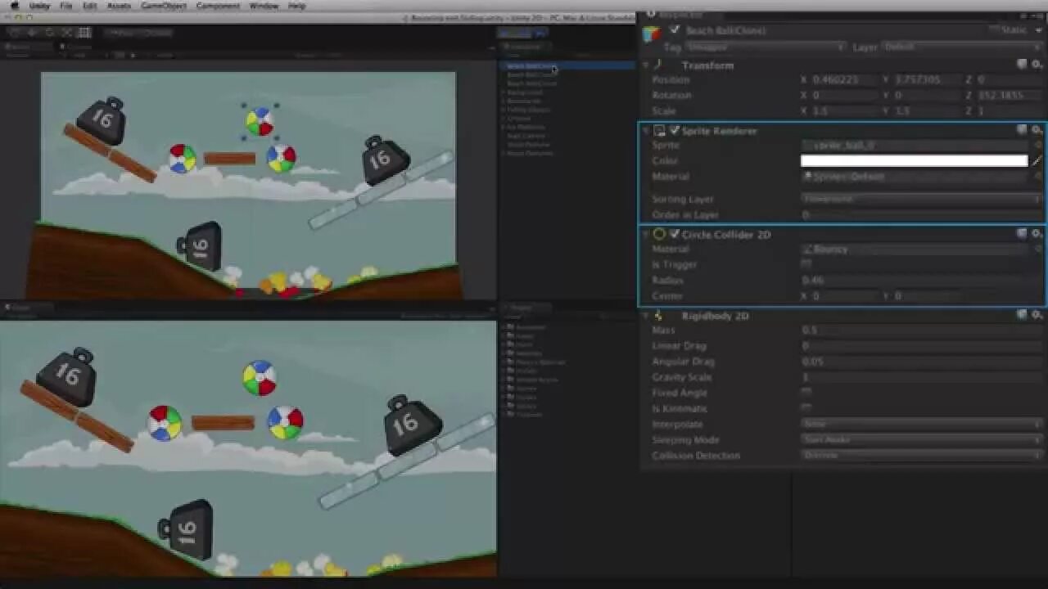This screenshot has height=589, width=1048.
Task: Click the Rotation Z field
Action: tap(1009, 96)
